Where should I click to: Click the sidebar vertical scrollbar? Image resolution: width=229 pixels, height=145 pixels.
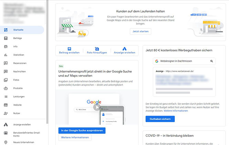[x=47, y=62]
